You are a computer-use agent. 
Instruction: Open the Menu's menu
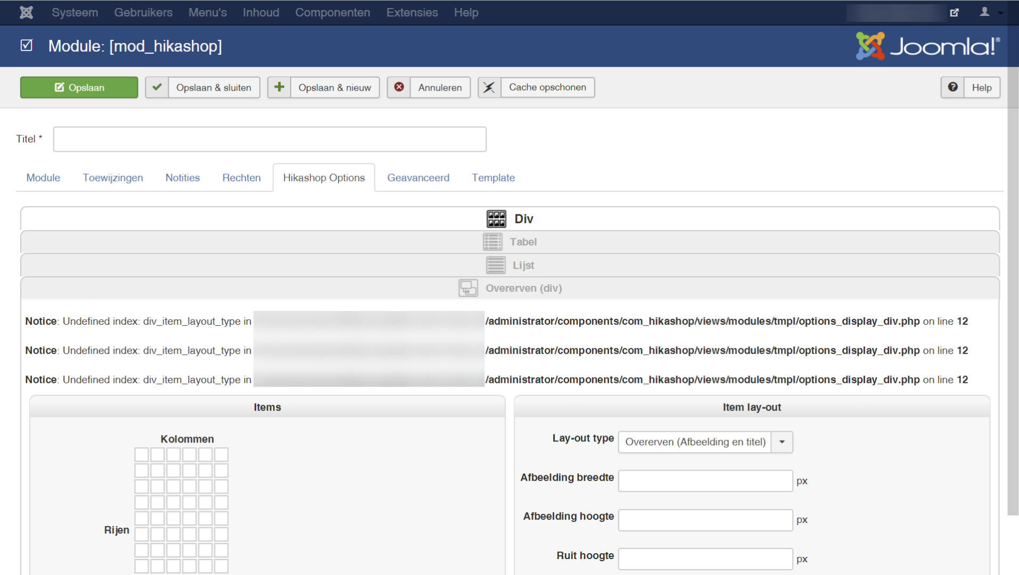pos(208,12)
